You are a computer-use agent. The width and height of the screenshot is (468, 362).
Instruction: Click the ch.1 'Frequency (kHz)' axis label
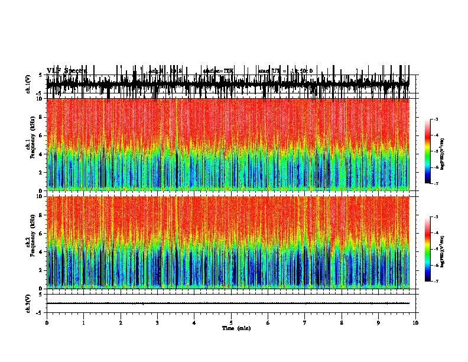[x=32, y=137]
